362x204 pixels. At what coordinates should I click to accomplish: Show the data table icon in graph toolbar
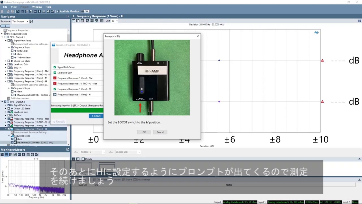pyautogui.click(x=102, y=21)
